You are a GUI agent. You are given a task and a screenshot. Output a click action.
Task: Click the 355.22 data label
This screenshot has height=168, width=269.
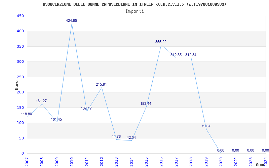click(161, 42)
